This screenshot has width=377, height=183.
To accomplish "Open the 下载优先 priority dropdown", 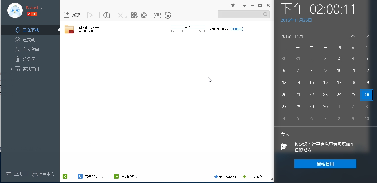I will (91, 177).
